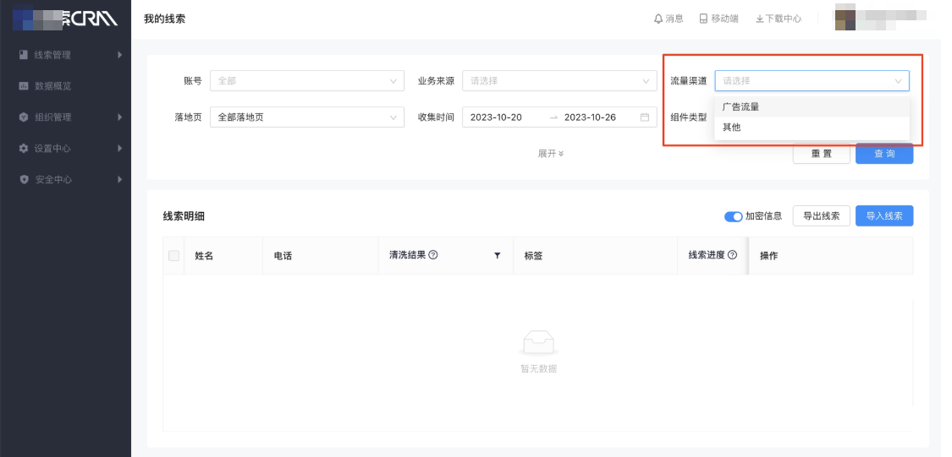Click the 组织管理 cube icon
The width and height of the screenshot is (952, 457).
click(x=24, y=117)
